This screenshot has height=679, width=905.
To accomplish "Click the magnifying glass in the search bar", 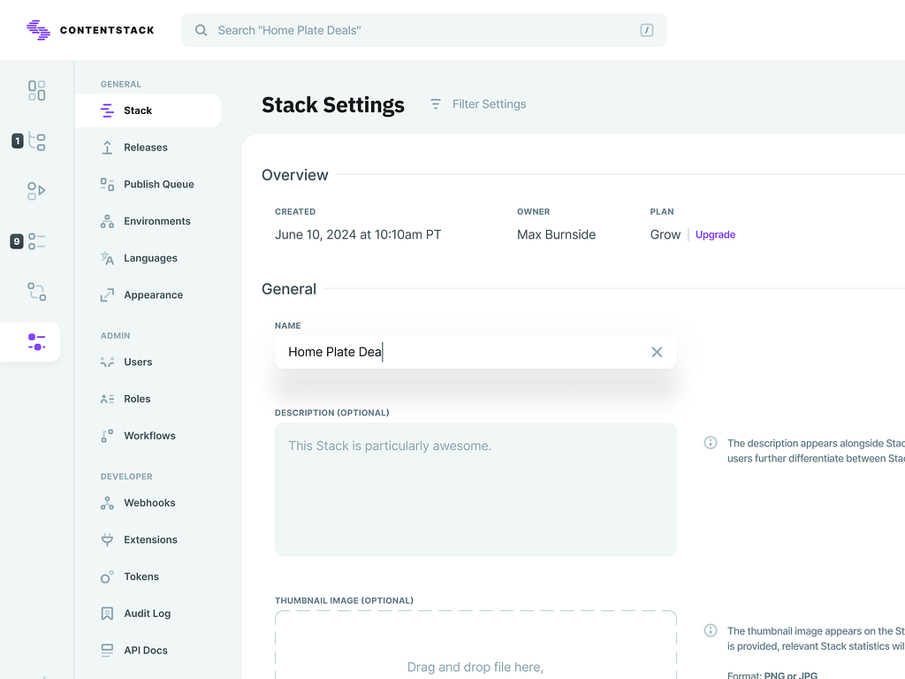I will pos(201,30).
